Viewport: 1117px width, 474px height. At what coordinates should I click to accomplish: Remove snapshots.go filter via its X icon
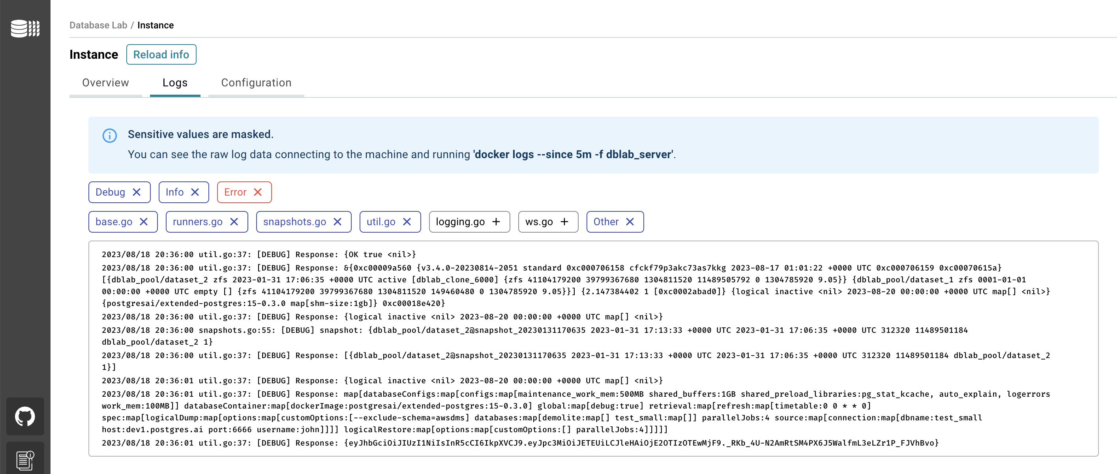338,222
